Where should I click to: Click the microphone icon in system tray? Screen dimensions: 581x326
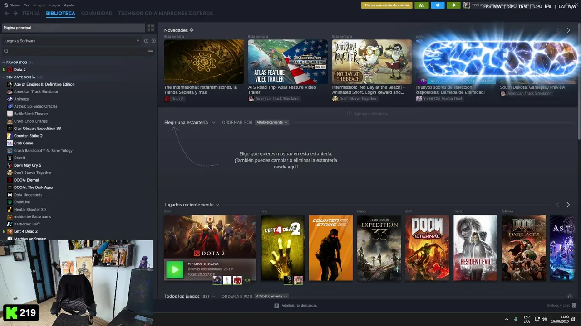tap(516, 319)
